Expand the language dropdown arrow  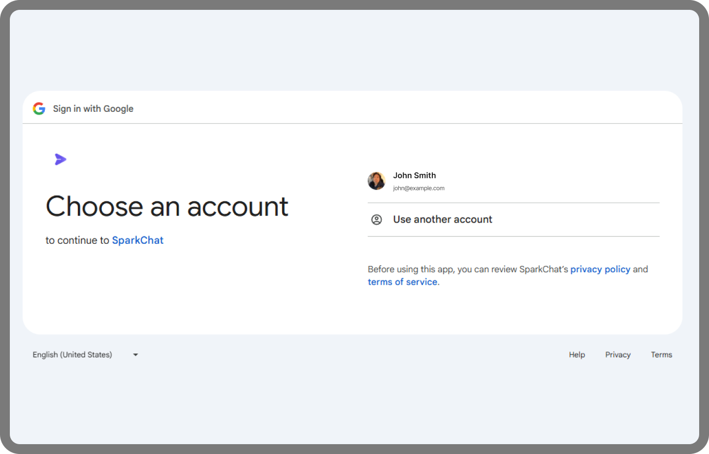click(135, 355)
